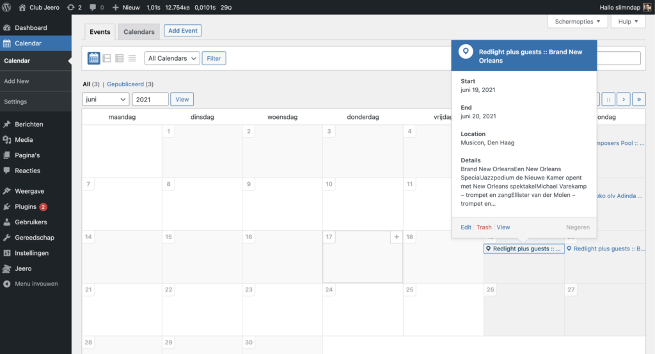The image size is (655, 354).
Task: Click the Filter button
Action: point(214,58)
